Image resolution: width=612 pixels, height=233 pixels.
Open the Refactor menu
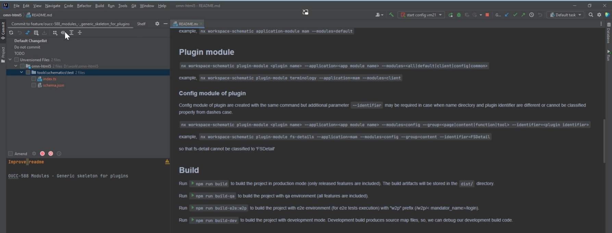point(84,6)
